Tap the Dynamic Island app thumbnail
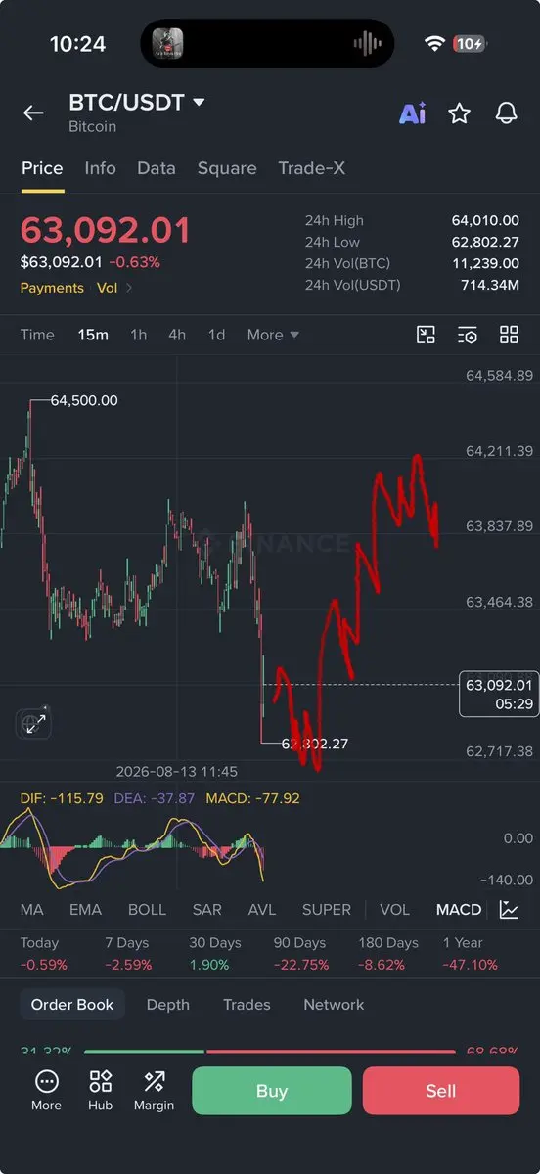Viewport: 540px width, 1174px height. [167, 43]
